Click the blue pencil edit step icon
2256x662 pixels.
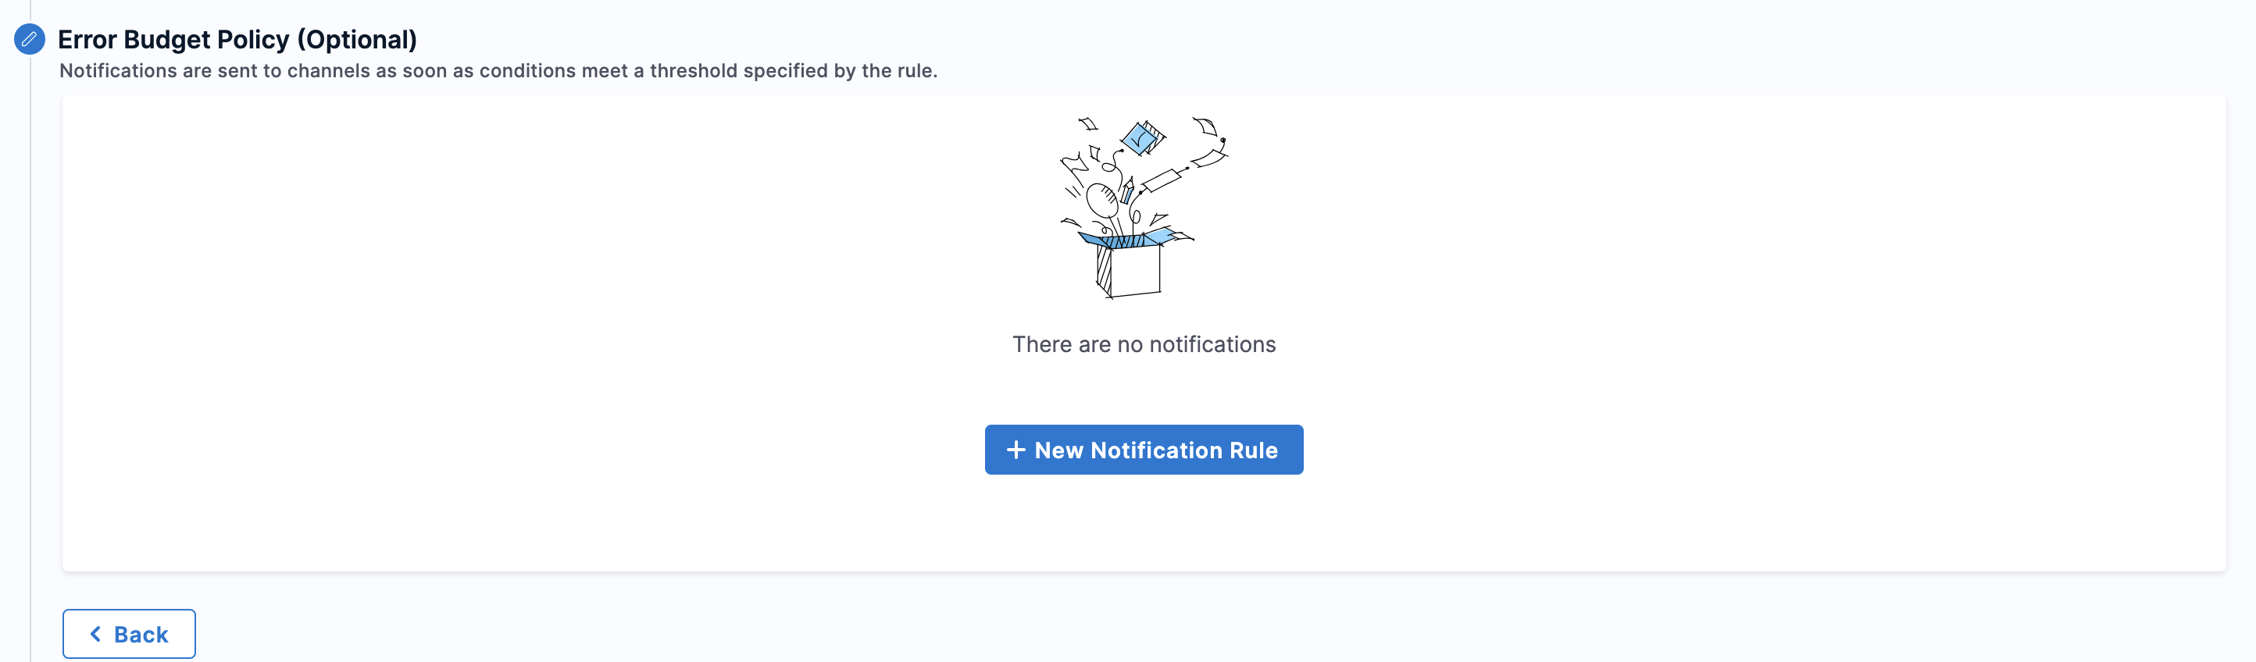[30, 39]
